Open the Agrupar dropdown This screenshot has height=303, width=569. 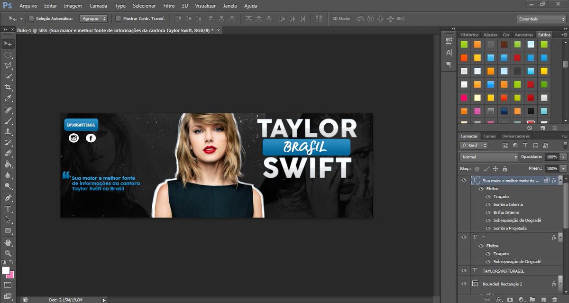(x=93, y=19)
